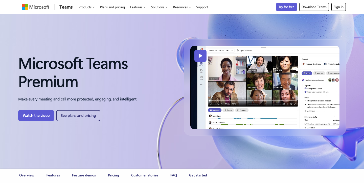
Task: Jump to the FAQ section tab
Action: (174, 175)
